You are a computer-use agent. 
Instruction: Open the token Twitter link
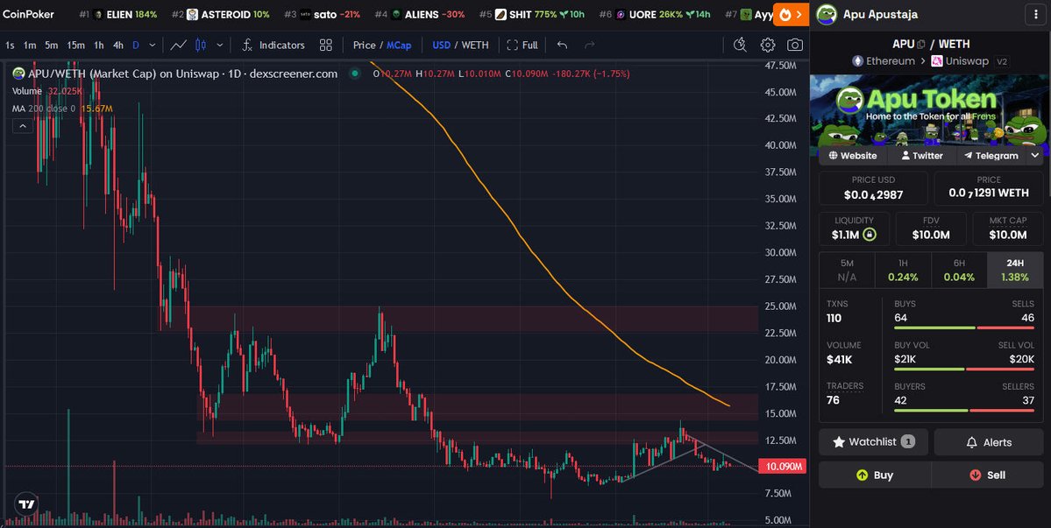pos(921,155)
